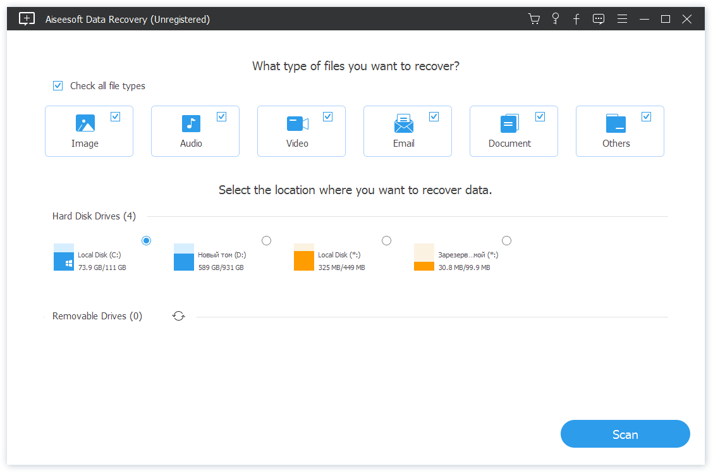Click the register key icon
The image size is (713, 473).
tap(556, 18)
